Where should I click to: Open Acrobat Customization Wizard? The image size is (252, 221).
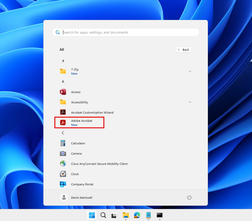92,113
